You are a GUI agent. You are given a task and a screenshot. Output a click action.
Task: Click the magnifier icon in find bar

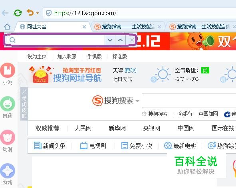tap(12, 40)
